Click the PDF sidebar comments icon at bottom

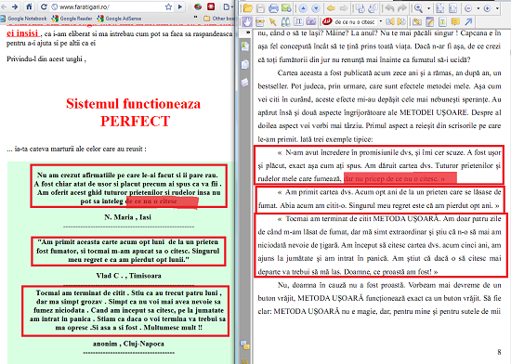pos(244,344)
